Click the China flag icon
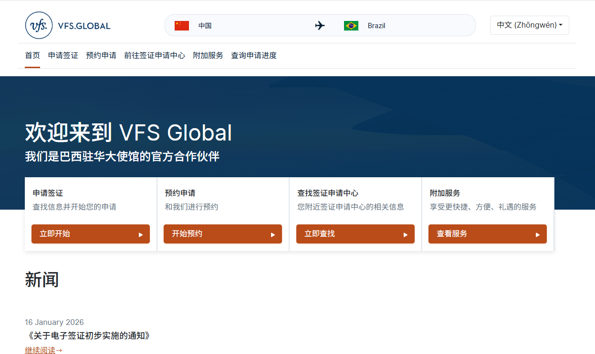This screenshot has height=354, width=595. tap(181, 25)
